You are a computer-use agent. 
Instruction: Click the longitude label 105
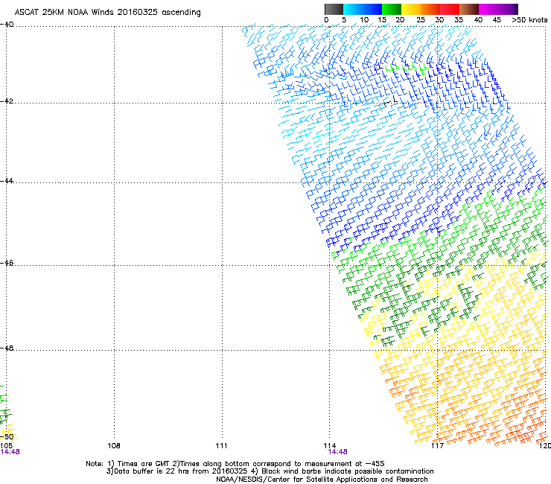(6, 446)
